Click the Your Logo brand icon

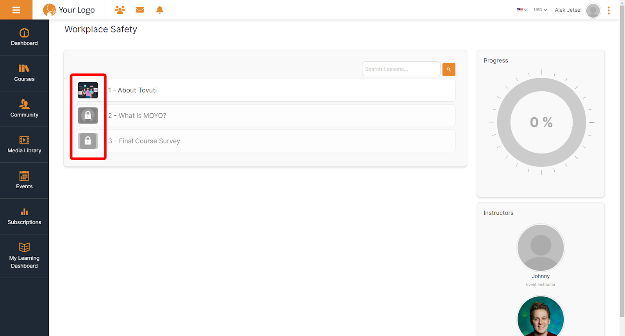(50, 10)
